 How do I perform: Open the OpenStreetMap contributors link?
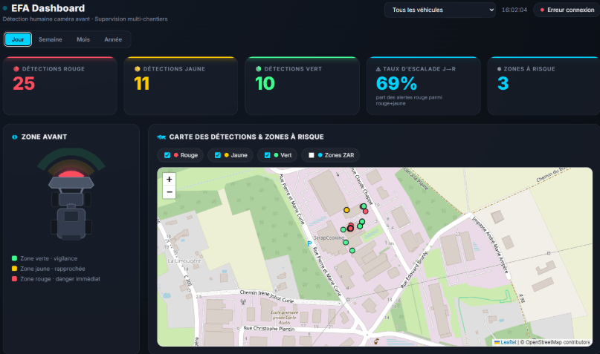point(558,342)
